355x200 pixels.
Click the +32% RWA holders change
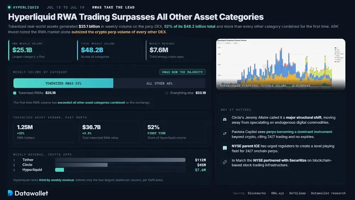[21, 133]
